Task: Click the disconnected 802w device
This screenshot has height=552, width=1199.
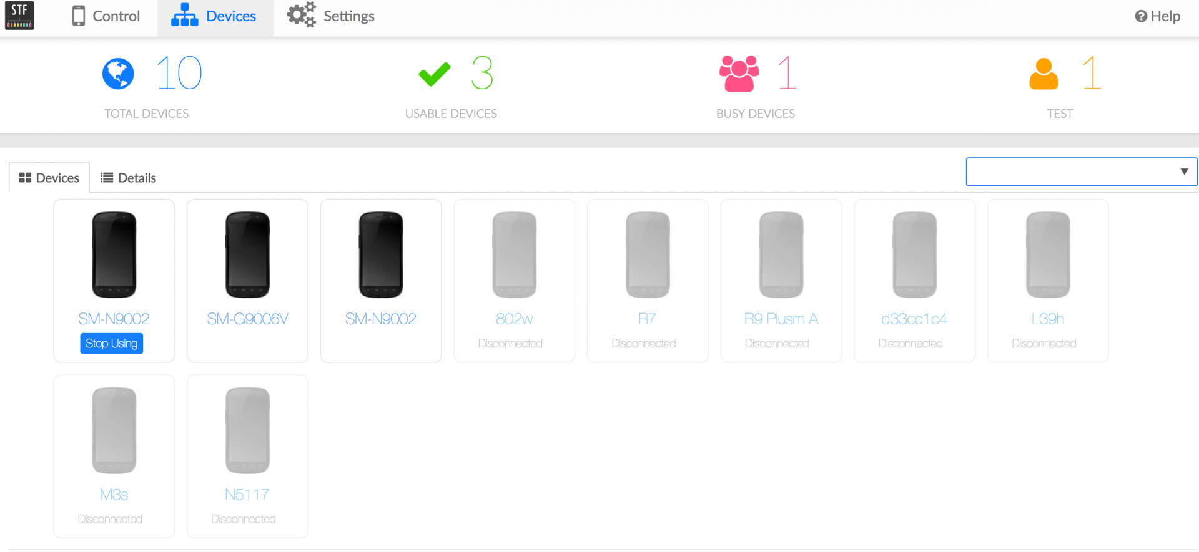Action: [x=514, y=281]
